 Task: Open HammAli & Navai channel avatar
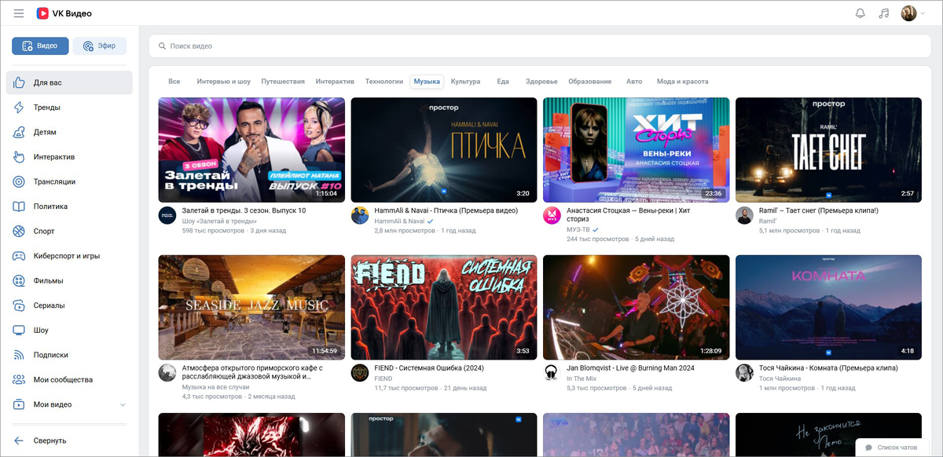pyautogui.click(x=360, y=216)
